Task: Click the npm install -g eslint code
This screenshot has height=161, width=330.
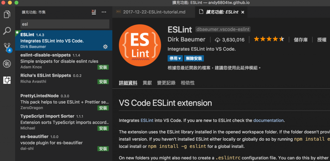Action: pyautogui.click(x=177, y=146)
